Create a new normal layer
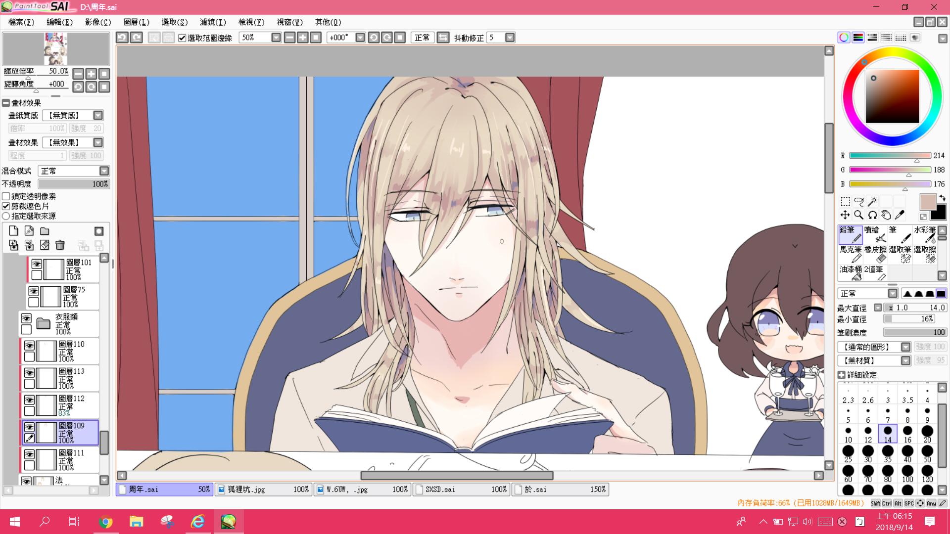The image size is (950, 534). pyautogui.click(x=13, y=231)
